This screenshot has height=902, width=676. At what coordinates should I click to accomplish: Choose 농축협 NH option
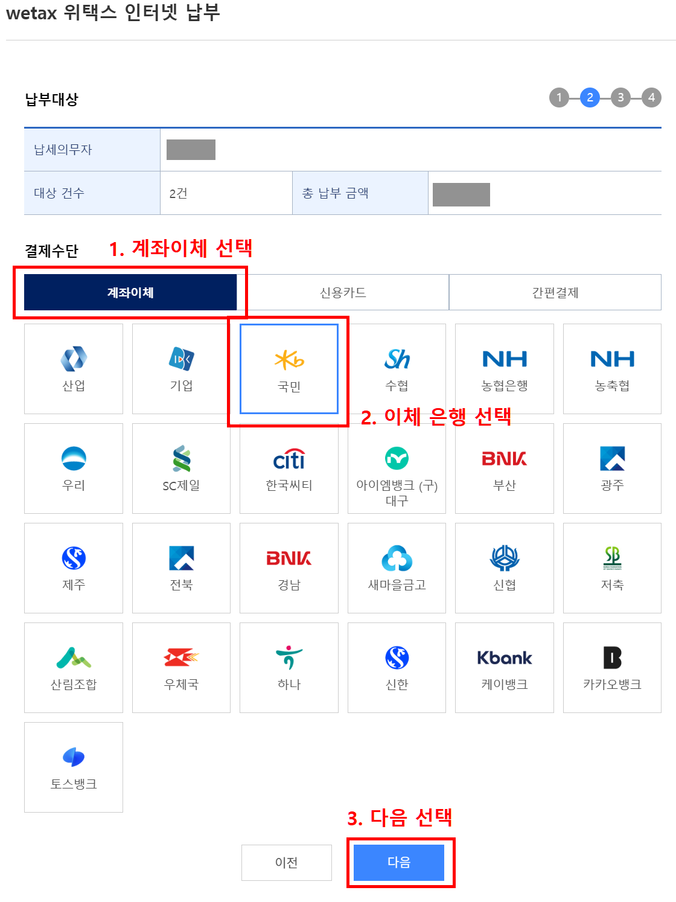click(x=612, y=369)
